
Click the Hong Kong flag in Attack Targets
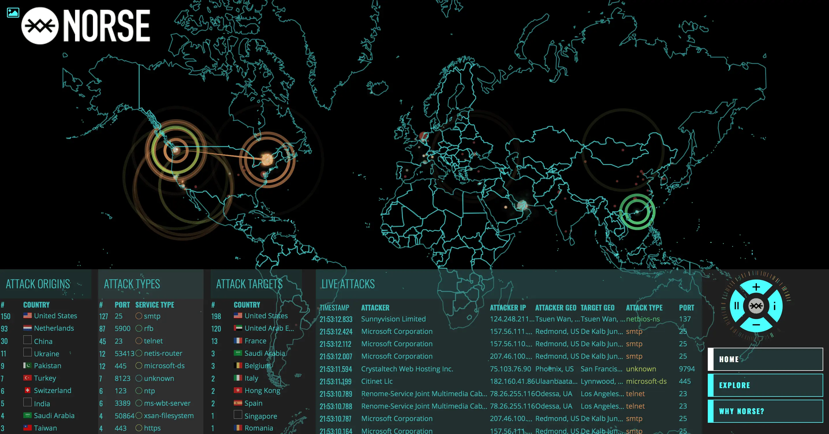pyautogui.click(x=238, y=390)
